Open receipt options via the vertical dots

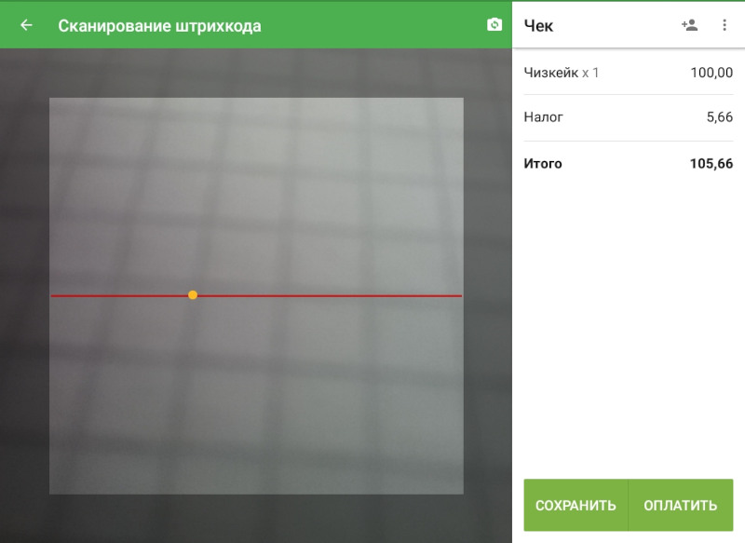pos(725,25)
